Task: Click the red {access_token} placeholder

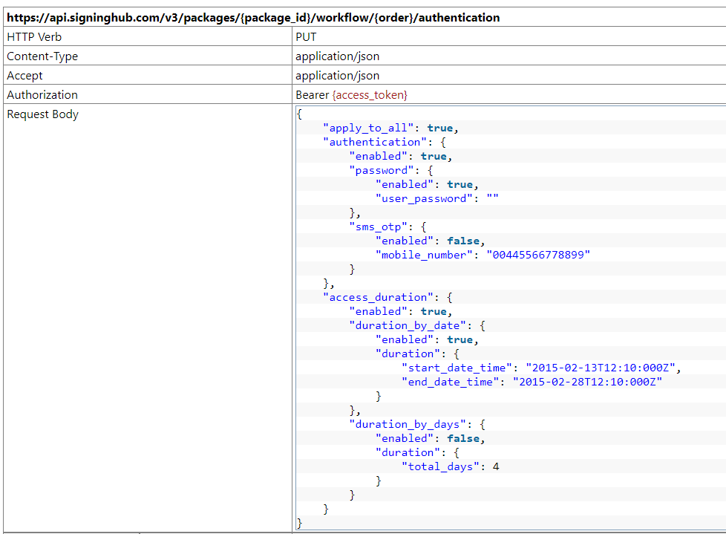Action: (370, 95)
